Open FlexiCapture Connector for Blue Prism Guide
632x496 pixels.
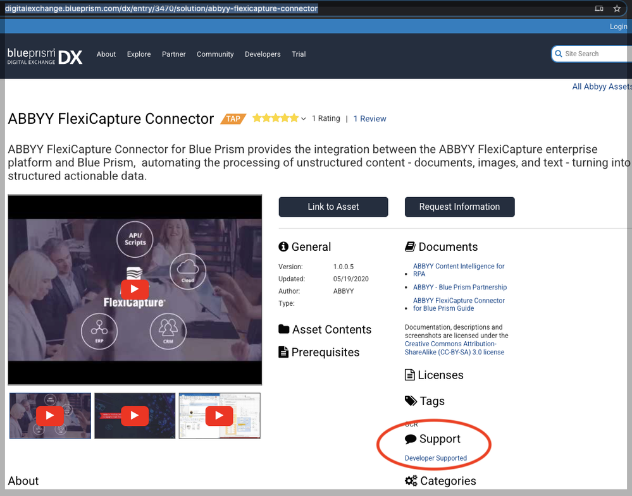click(x=459, y=305)
